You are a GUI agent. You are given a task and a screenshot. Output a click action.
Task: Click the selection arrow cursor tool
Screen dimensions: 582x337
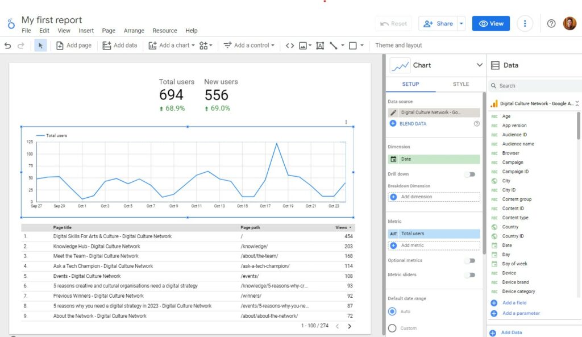pyautogui.click(x=39, y=45)
